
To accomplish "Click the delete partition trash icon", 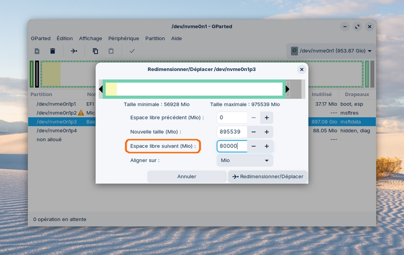I will [53, 51].
